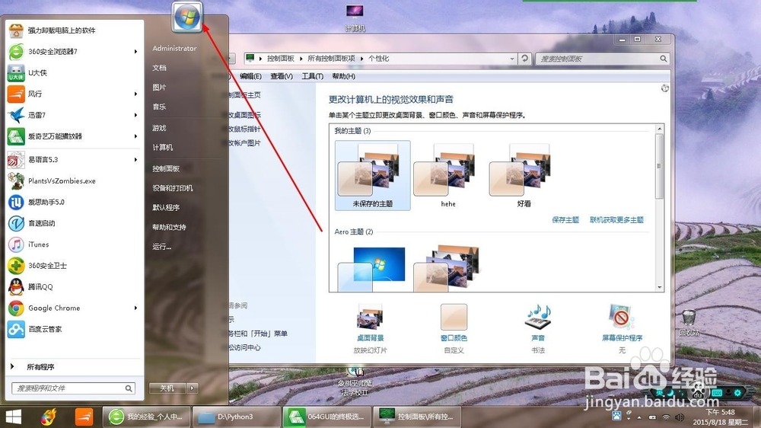Select the 好看 theme thumbnail
This screenshot has height=428, width=761.
pos(524,176)
